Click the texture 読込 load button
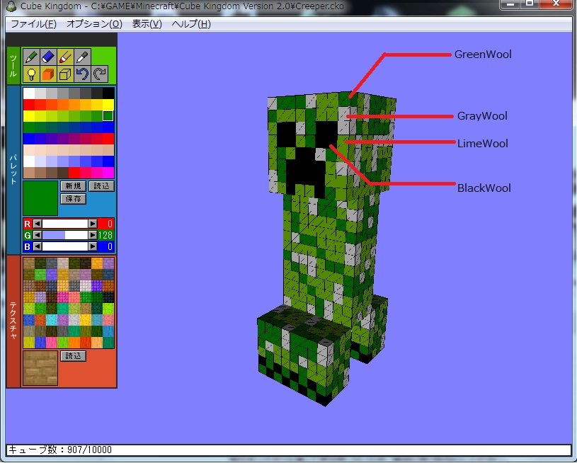The image size is (577, 463). (x=73, y=356)
